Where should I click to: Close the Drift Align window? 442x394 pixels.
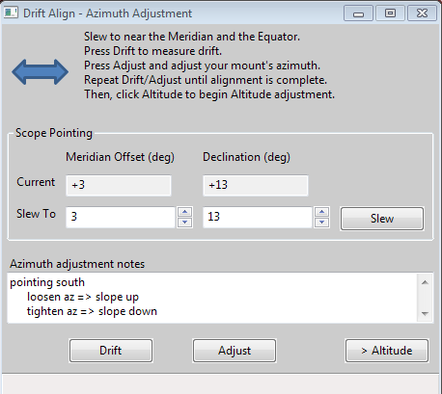pyautogui.click(x=422, y=13)
